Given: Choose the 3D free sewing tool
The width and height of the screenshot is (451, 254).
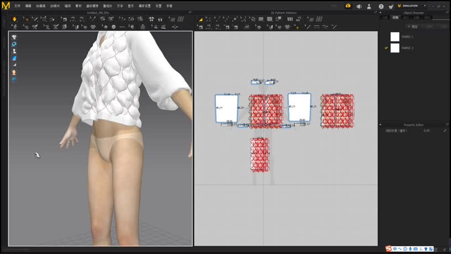Looking at the screenshot, I should coord(82,19).
